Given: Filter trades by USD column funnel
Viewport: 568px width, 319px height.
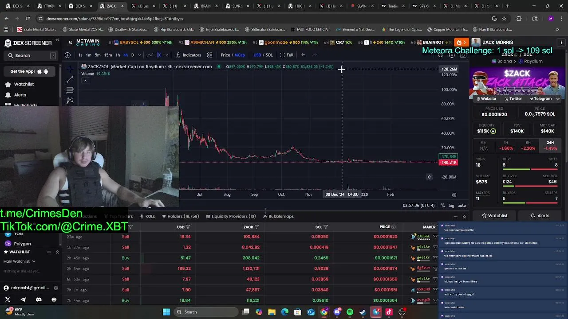Looking at the screenshot, I should [188, 227].
